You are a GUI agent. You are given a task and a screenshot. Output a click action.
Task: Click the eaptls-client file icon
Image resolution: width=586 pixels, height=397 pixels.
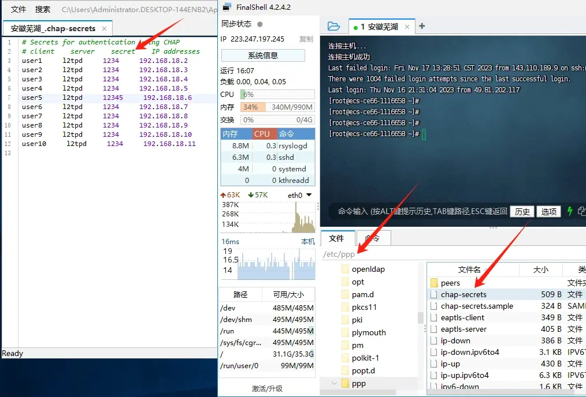pos(433,317)
